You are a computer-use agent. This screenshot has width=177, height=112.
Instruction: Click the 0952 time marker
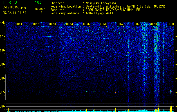36,24
